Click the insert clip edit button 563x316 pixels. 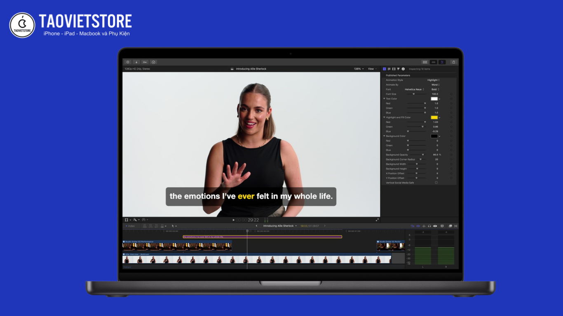(150, 226)
